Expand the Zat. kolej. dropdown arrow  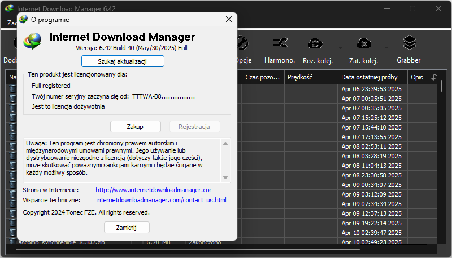click(386, 48)
